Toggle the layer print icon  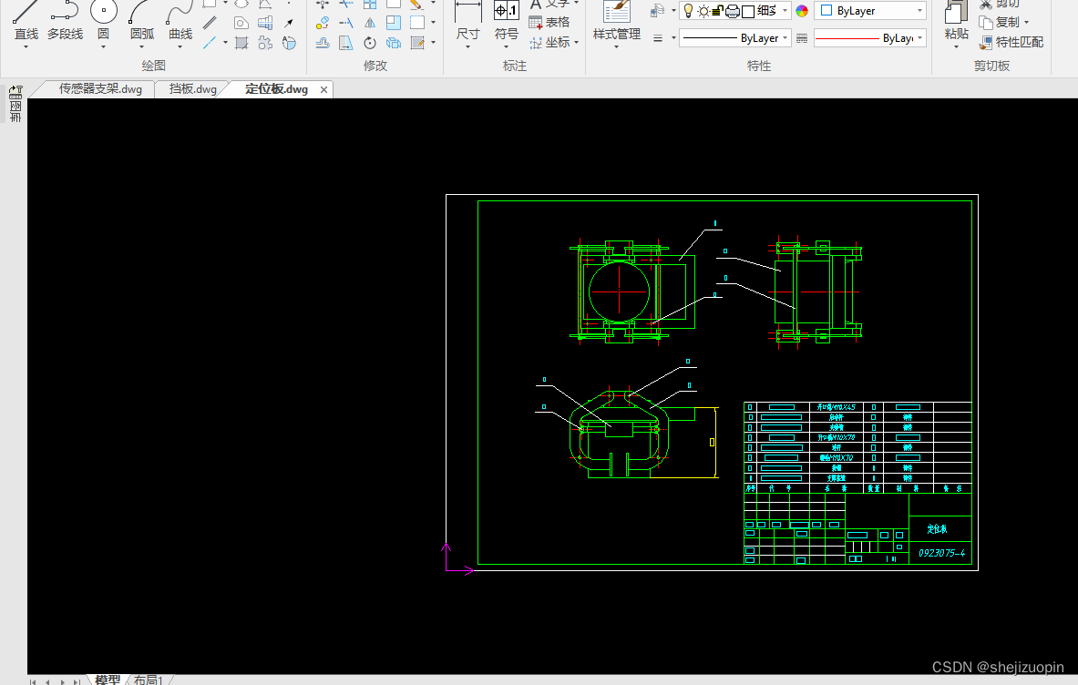click(733, 11)
